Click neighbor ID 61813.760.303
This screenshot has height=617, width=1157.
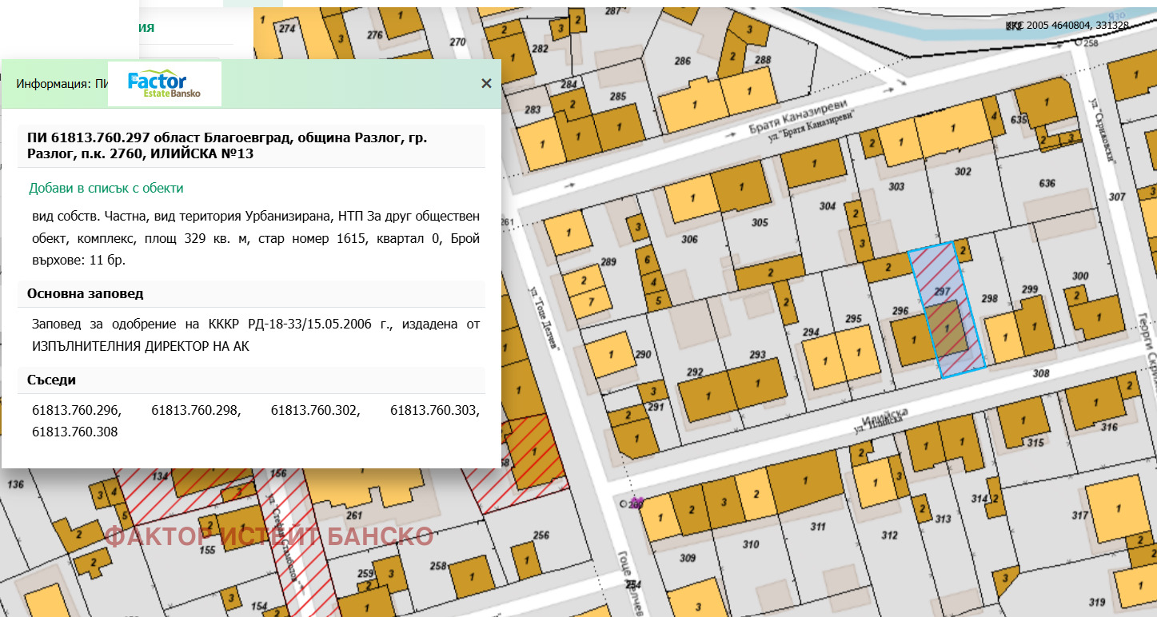[x=434, y=411]
